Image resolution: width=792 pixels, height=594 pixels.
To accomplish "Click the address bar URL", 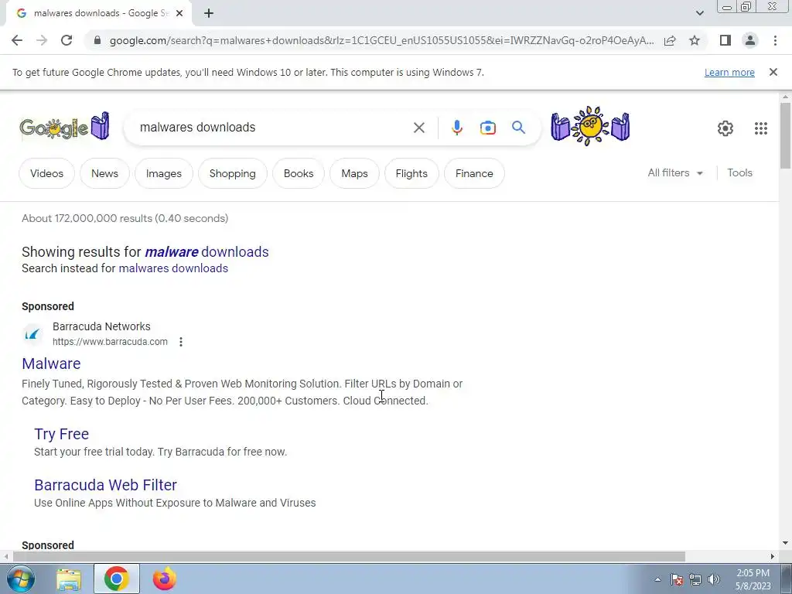I will tap(381, 40).
